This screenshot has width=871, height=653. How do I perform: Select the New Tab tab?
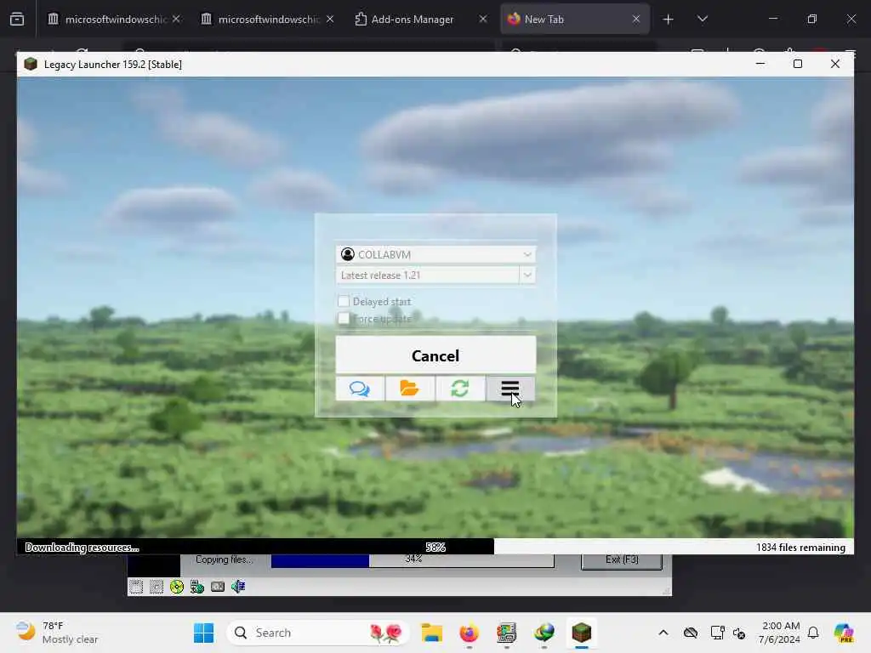pyautogui.click(x=574, y=19)
